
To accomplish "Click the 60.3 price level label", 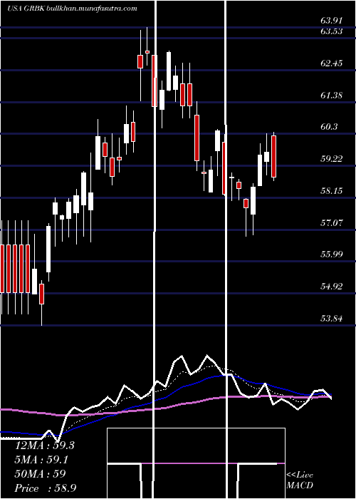I will point(329,127).
